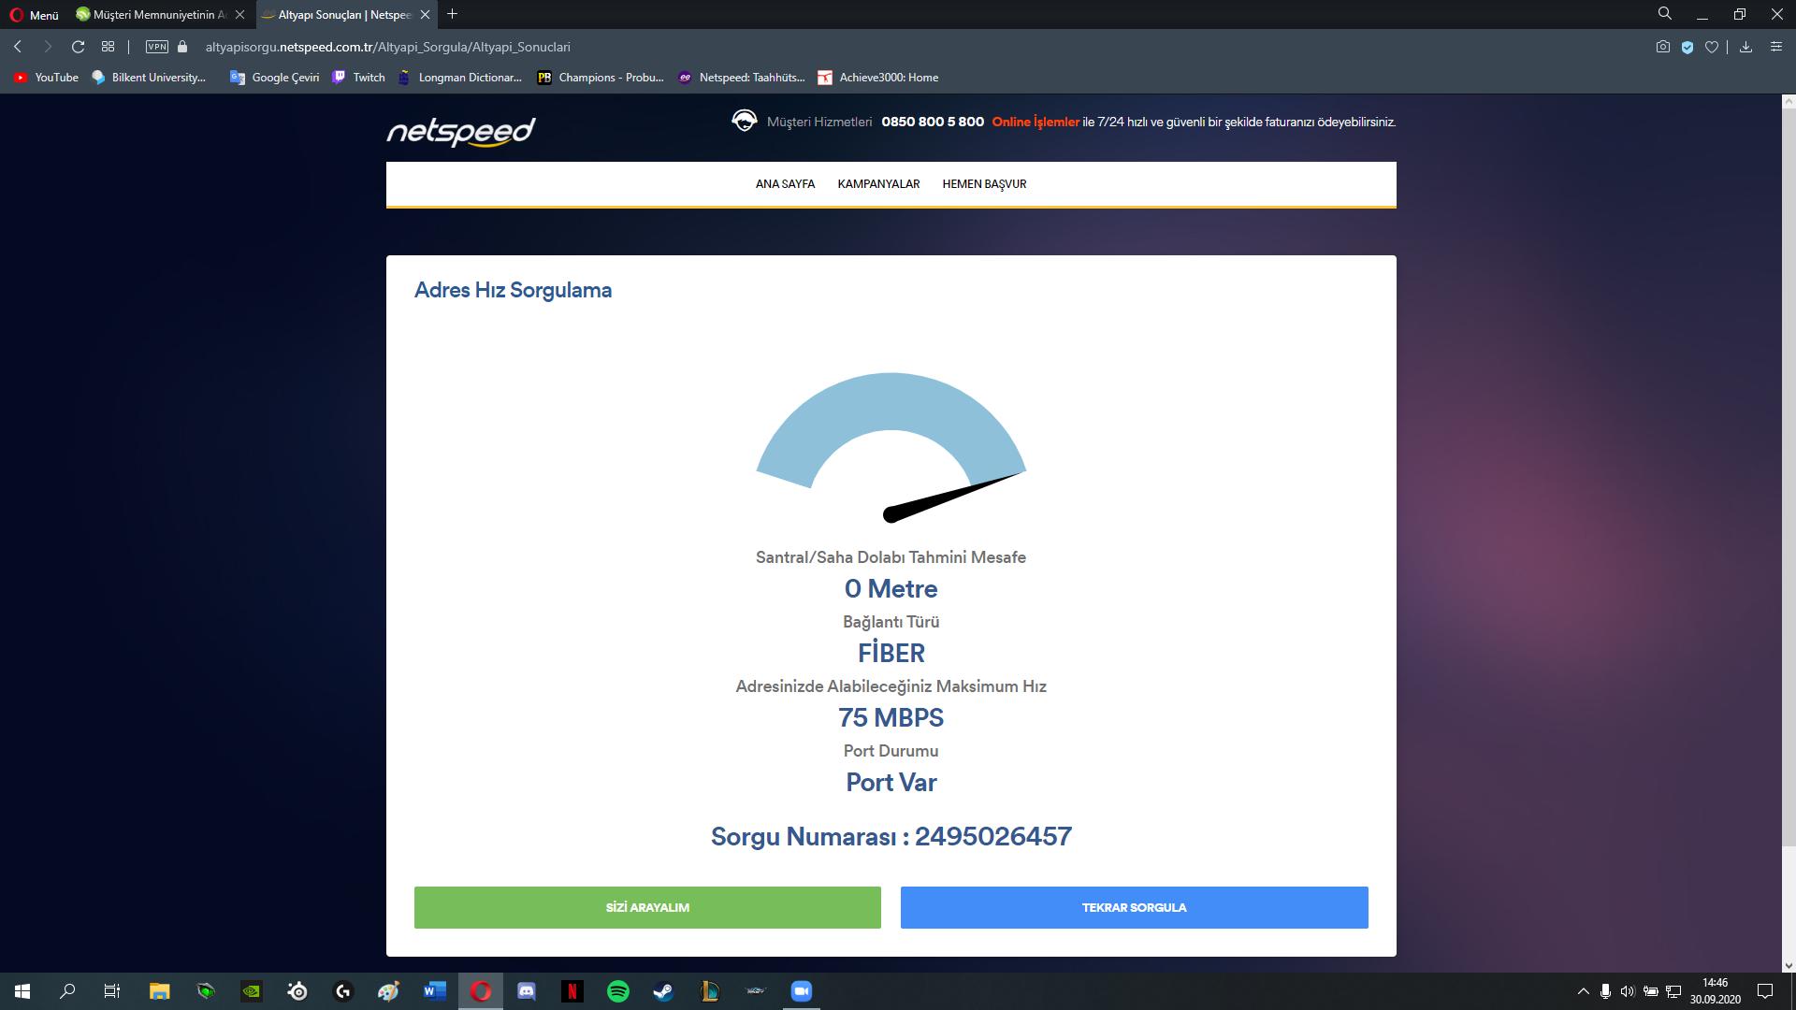Click customer service headset icon
This screenshot has height=1010, width=1796.
click(x=745, y=122)
